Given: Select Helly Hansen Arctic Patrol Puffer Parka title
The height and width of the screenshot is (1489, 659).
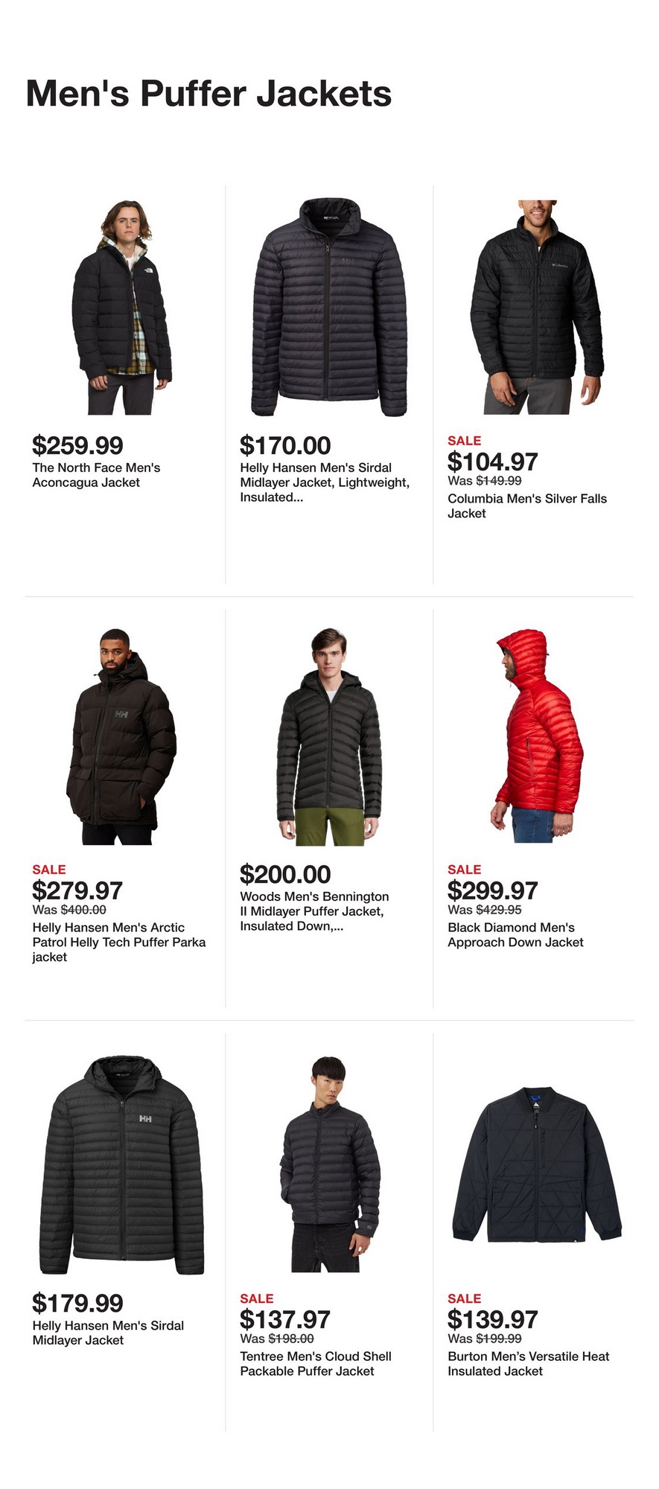Looking at the screenshot, I should [119, 943].
